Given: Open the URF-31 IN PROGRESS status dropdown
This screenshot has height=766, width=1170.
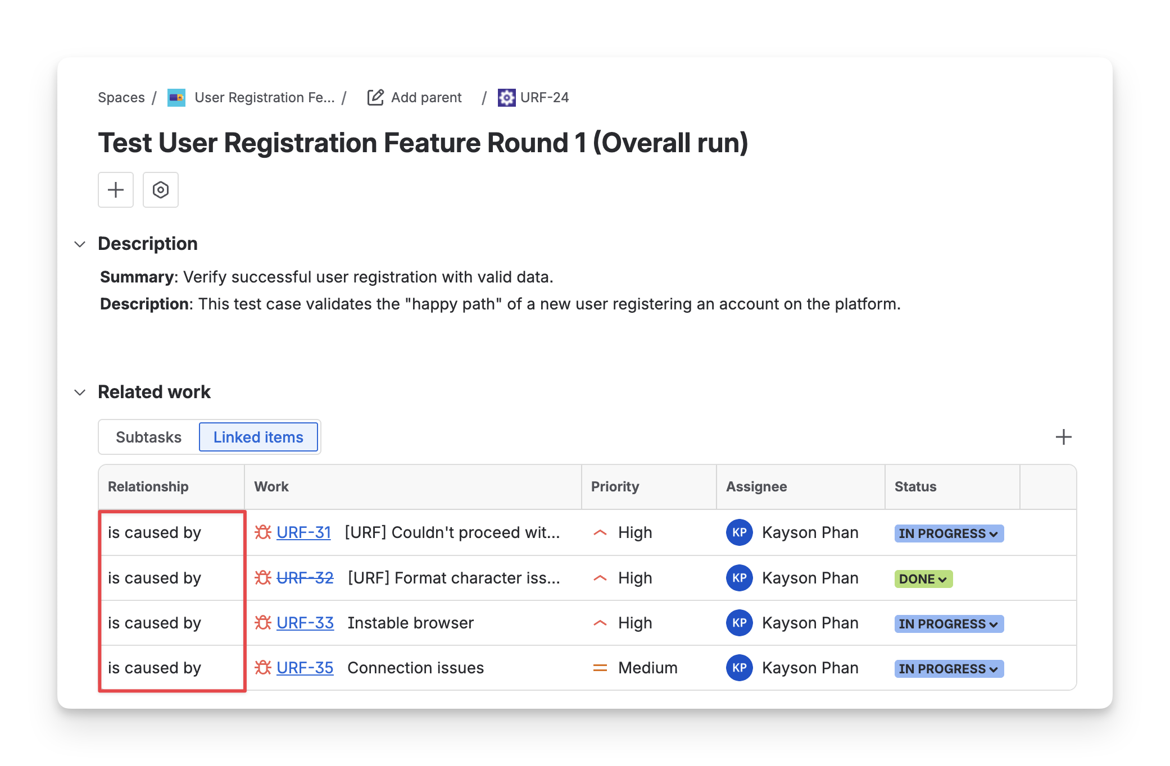Looking at the screenshot, I should (949, 534).
